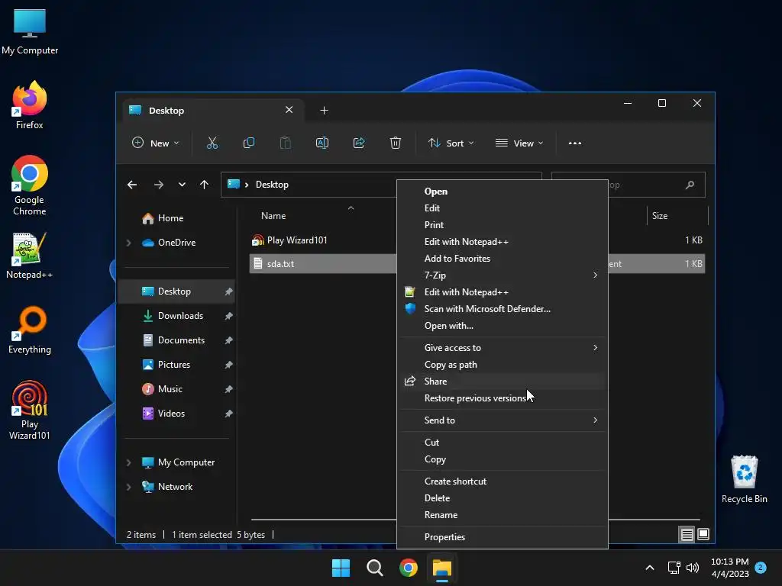
Task: Go up one folder level arrow
Action: [x=204, y=185]
